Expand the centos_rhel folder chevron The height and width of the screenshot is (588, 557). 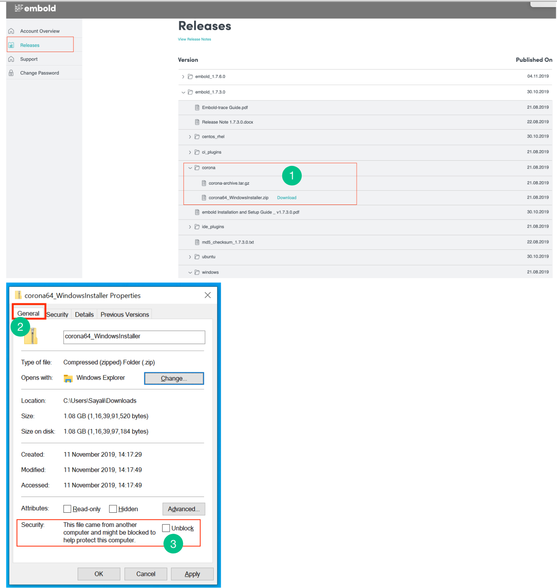click(x=190, y=137)
